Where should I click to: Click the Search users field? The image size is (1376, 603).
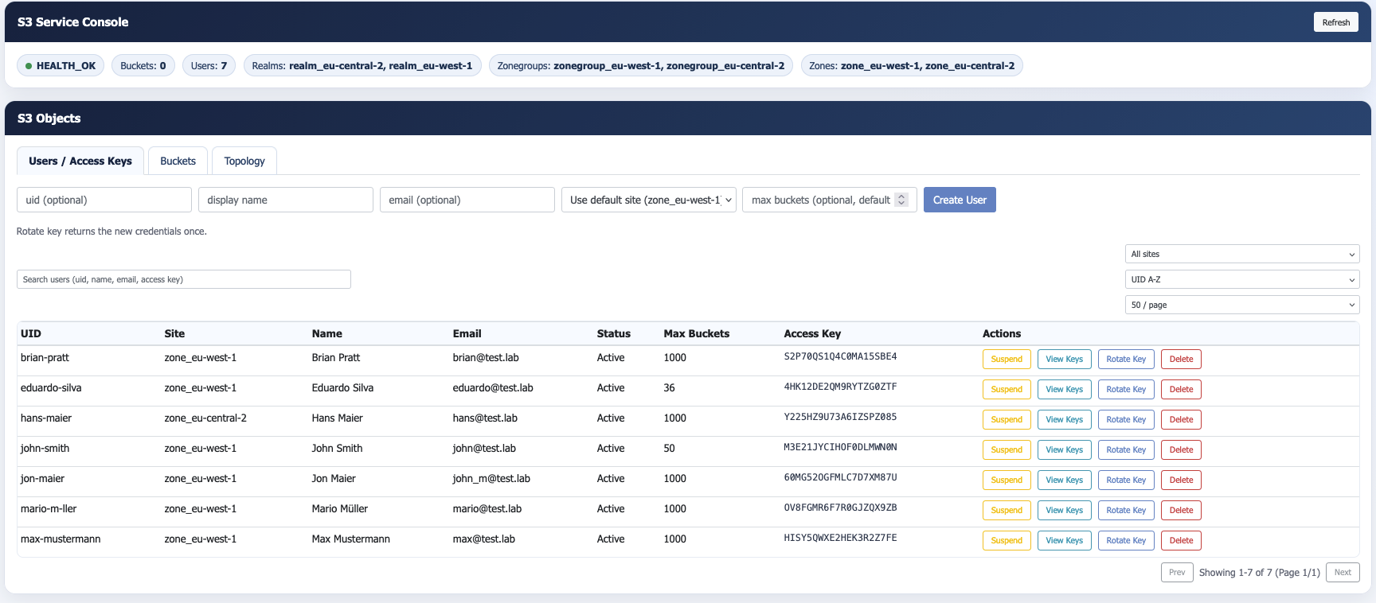[184, 279]
